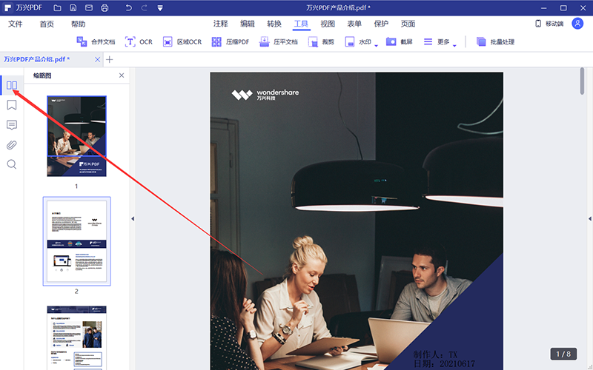
Task: Open the user account avatar
Action: 577,24
